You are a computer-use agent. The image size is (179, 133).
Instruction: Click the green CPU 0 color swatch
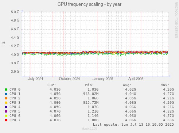pyautogui.click(x=6, y=90)
